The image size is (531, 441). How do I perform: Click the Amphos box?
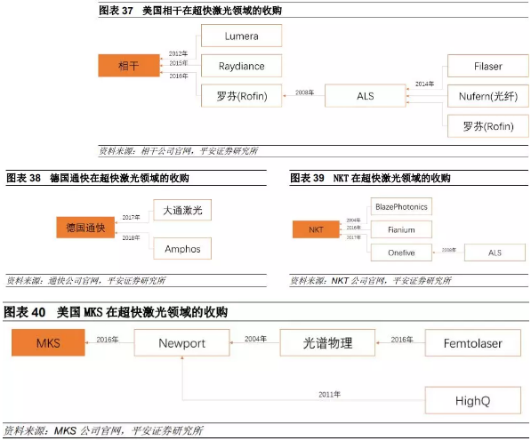tap(182, 249)
